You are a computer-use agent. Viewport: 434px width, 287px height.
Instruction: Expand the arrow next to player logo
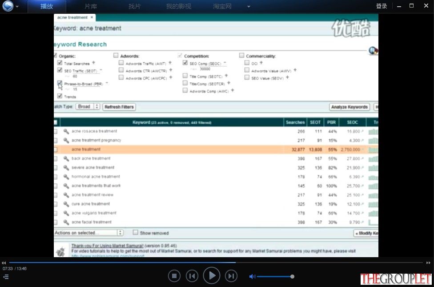(x=17, y=6)
